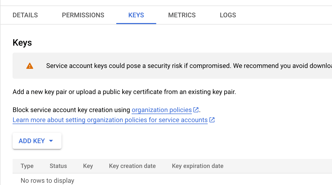The image size is (332, 185).
Task: Click the orange warning triangle icon
Action: pyautogui.click(x=30, y=66)
